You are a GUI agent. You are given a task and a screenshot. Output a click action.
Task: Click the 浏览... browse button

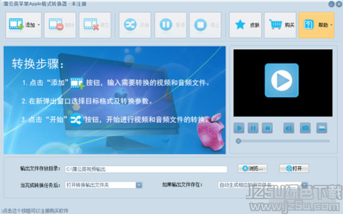[252, 168]
